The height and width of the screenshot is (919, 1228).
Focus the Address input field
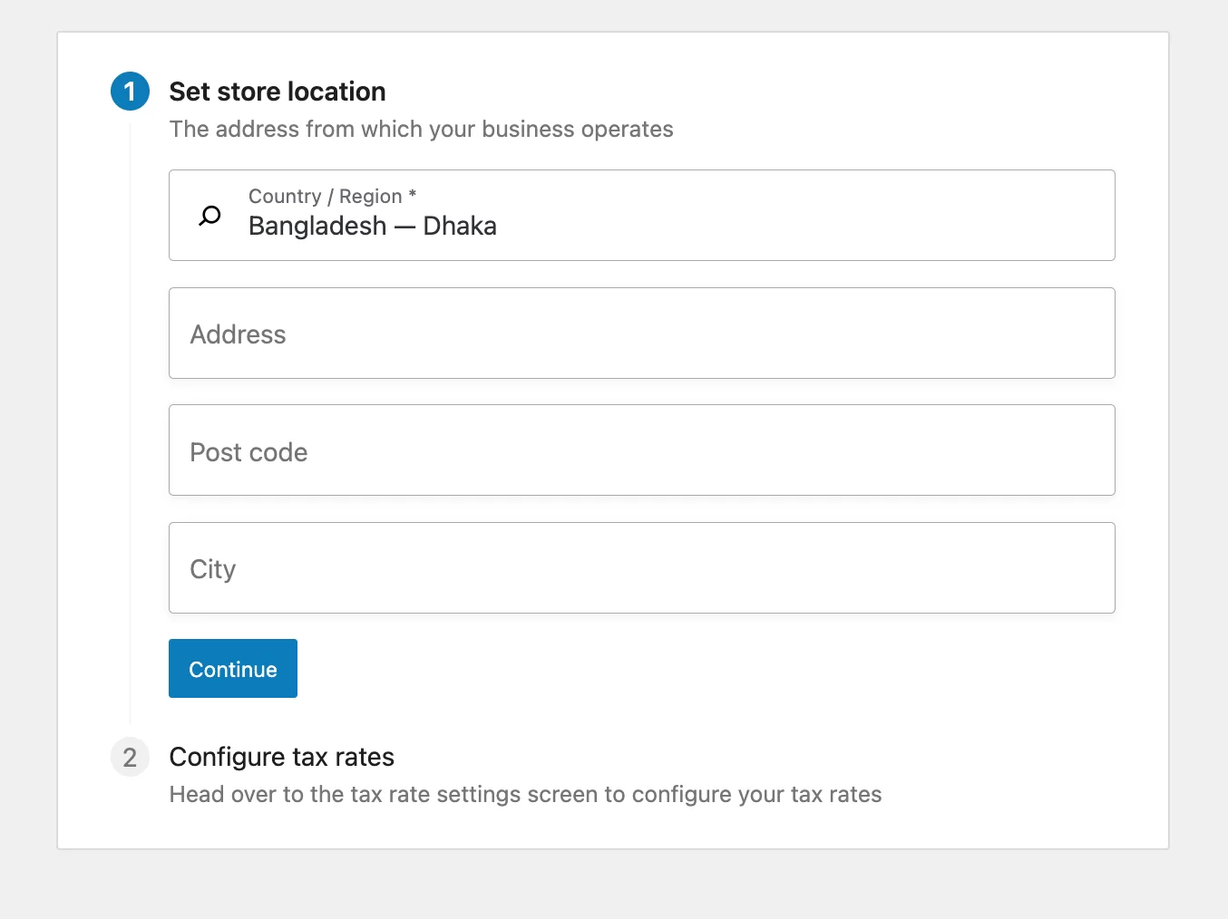(x=641, y=333)
